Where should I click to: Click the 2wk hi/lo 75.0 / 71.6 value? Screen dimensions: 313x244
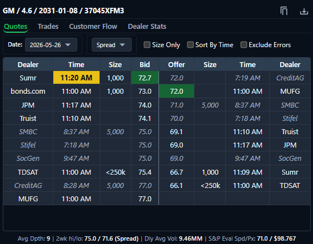(111, 238)
